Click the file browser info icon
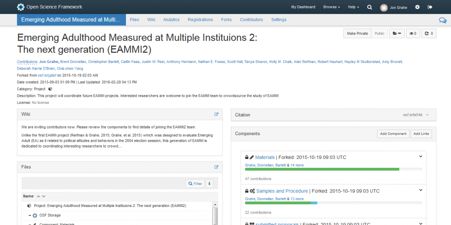The width and height of the screenshot is (451, 225). [209, 183]
